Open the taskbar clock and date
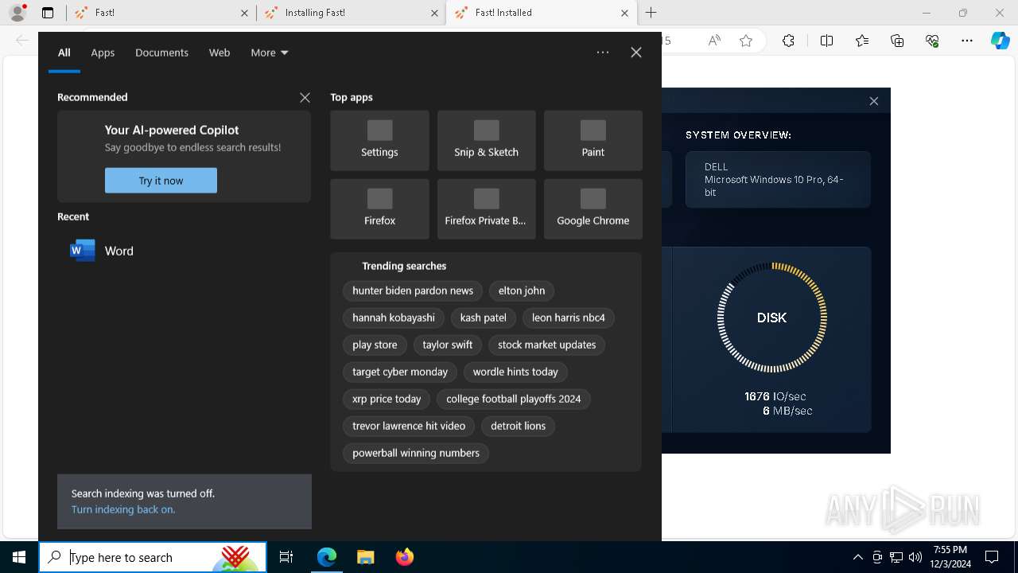 point(950,557)
